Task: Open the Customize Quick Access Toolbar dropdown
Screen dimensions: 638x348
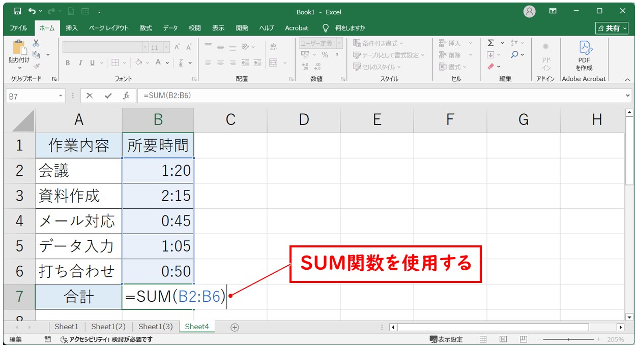Action: click(99, 11)
